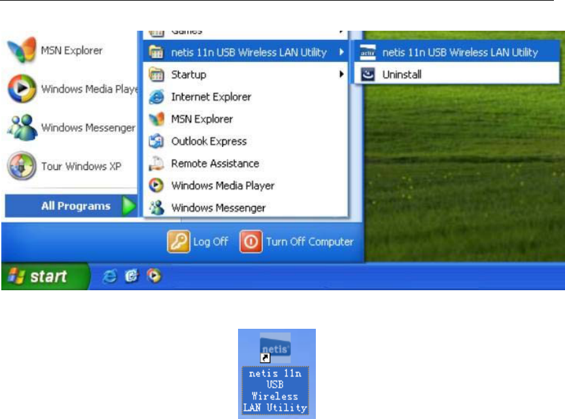Click Windows Media Player label in left pane

[90, 89]
